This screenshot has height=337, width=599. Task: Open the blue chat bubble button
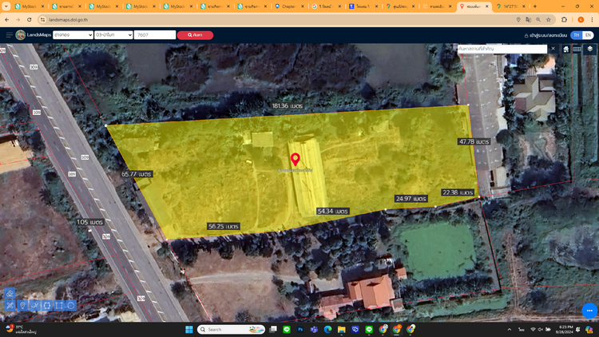click(589, 311)
